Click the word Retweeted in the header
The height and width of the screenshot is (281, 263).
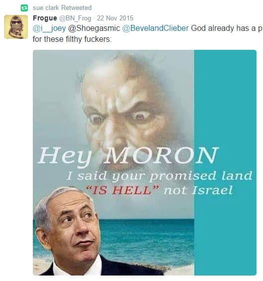click(77, 7)
